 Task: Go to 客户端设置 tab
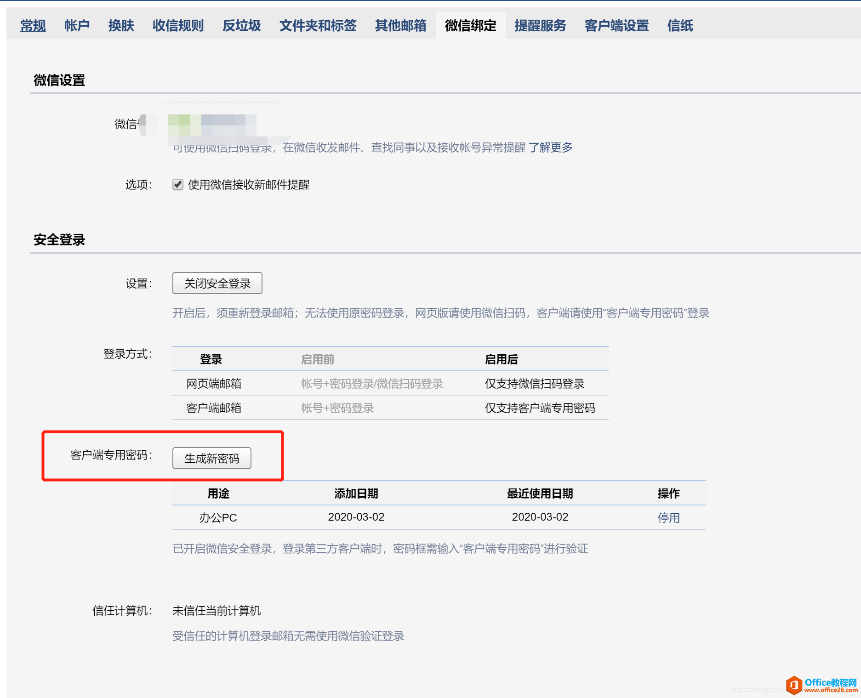point(617,26)
